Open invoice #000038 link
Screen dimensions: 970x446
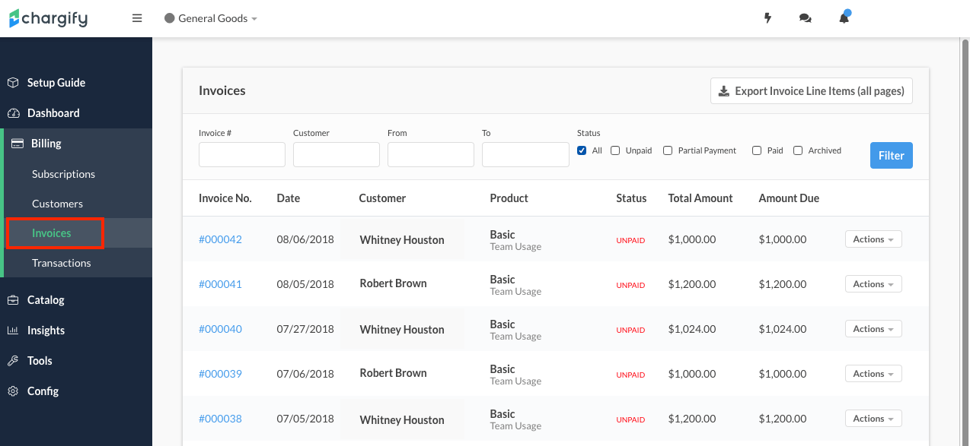point(220,419)
